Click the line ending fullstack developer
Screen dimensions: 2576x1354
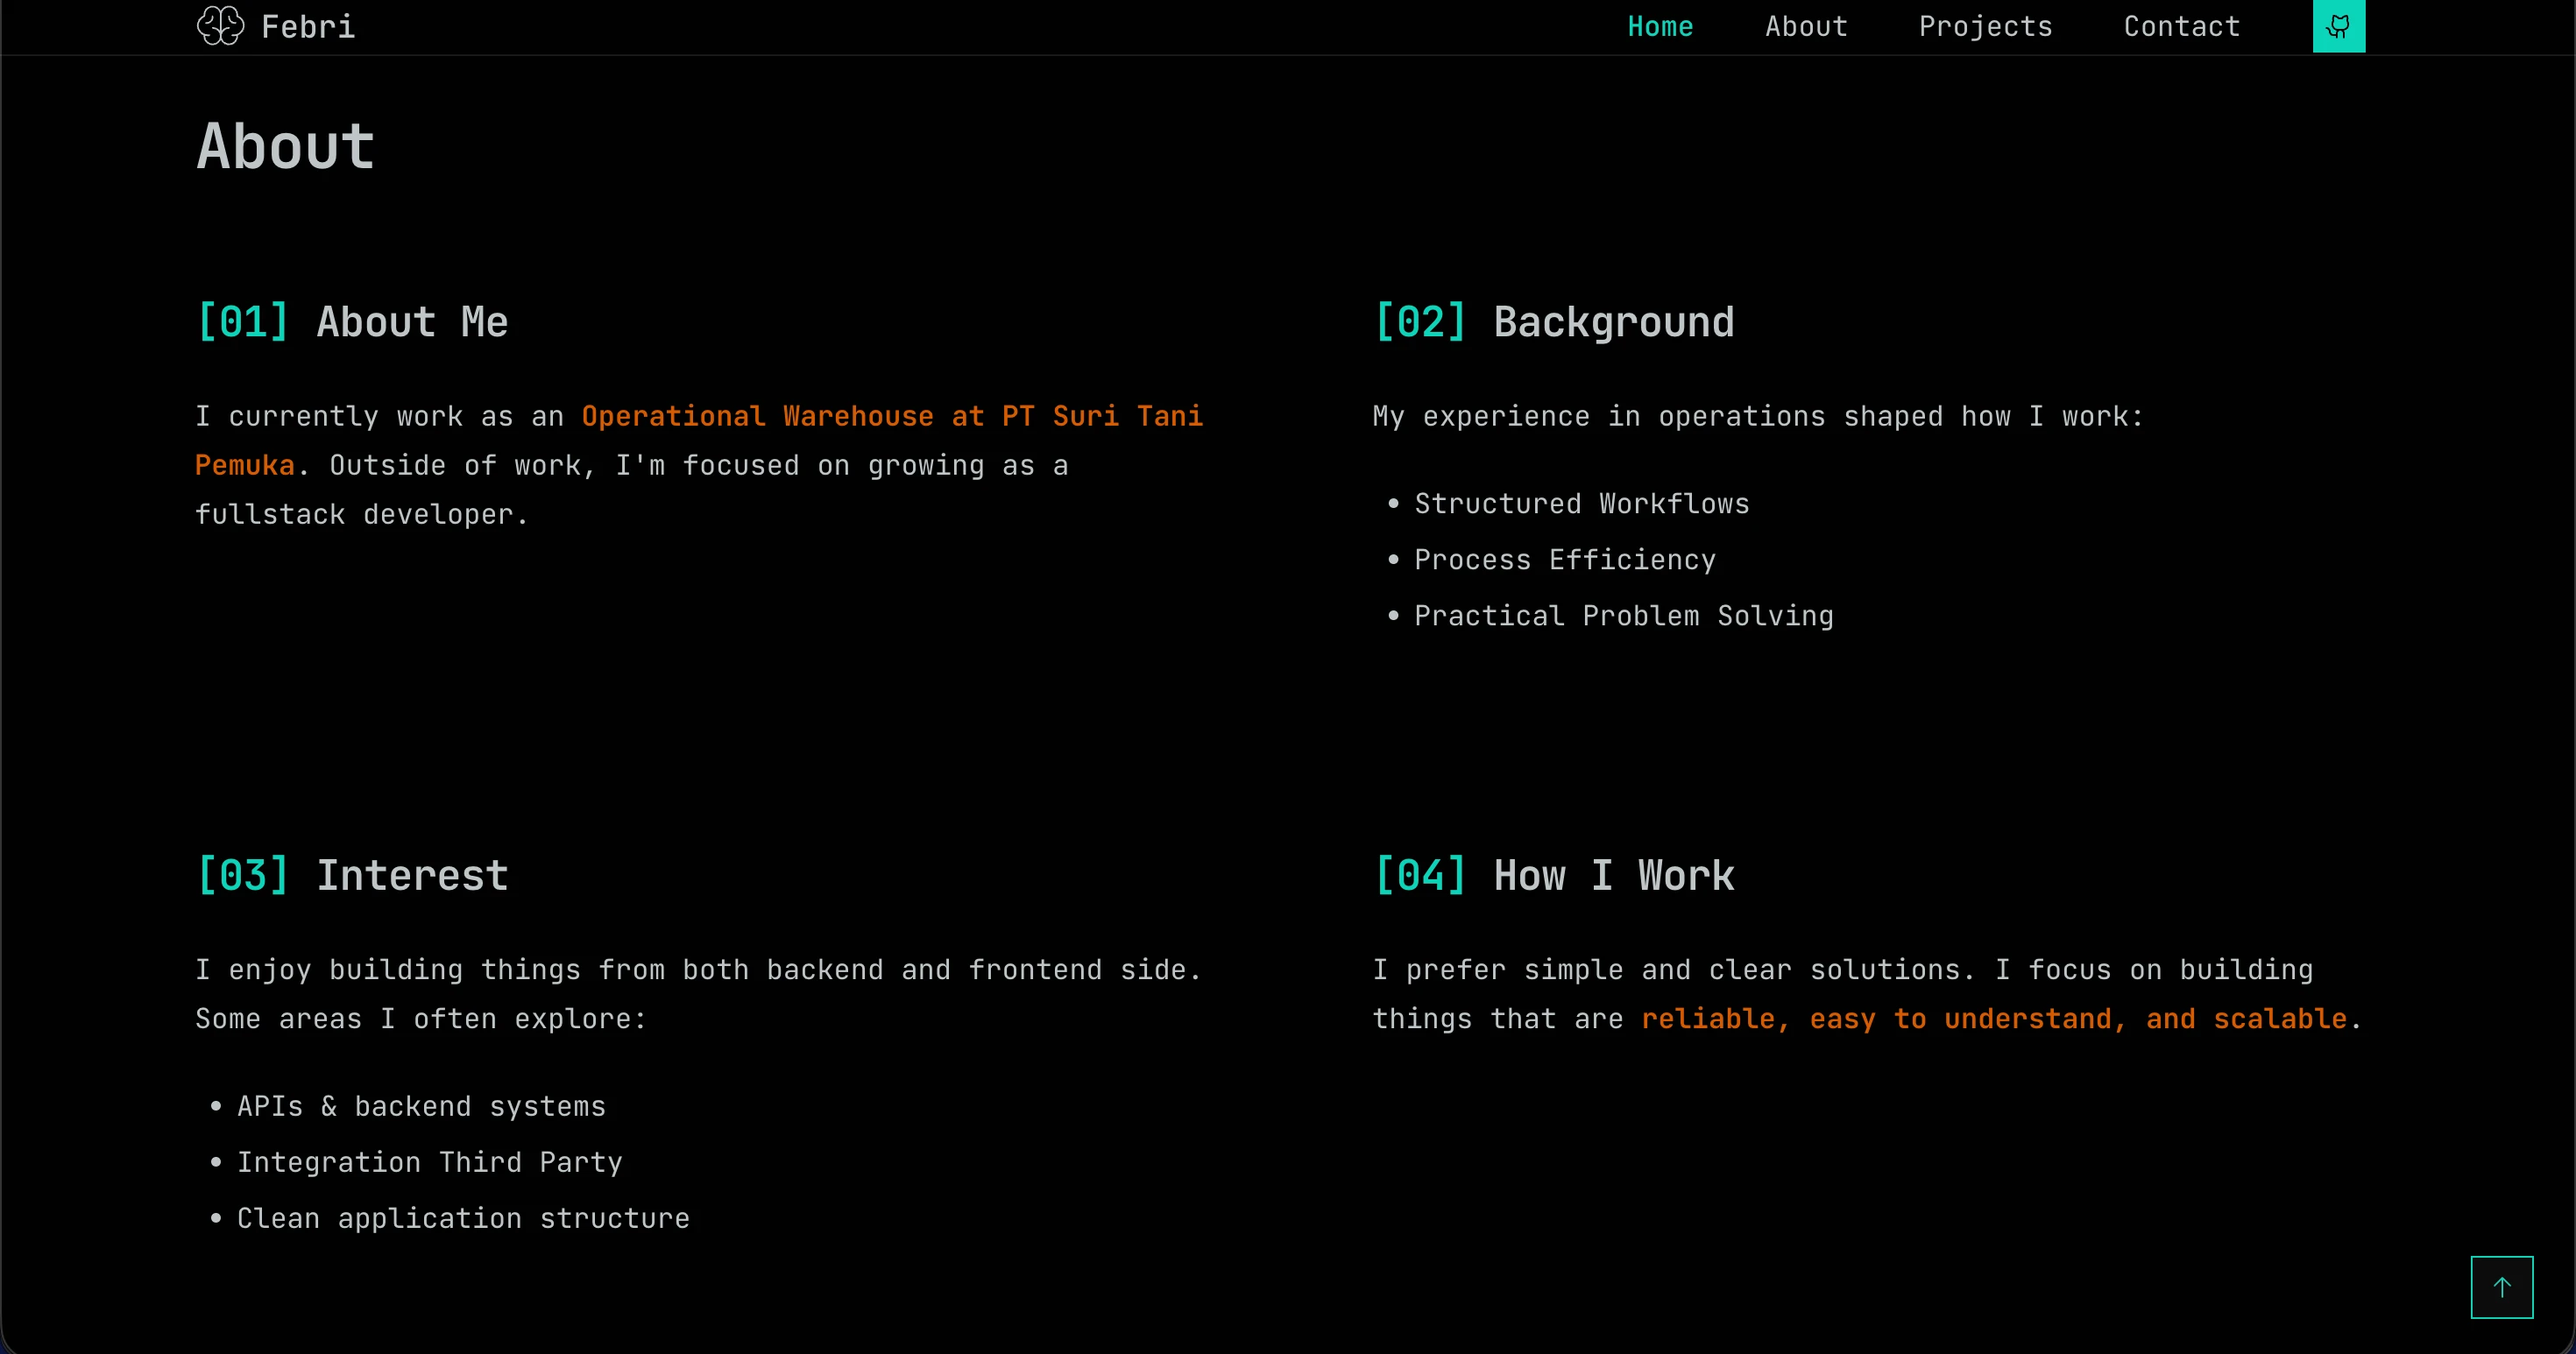tap(361, 515)
